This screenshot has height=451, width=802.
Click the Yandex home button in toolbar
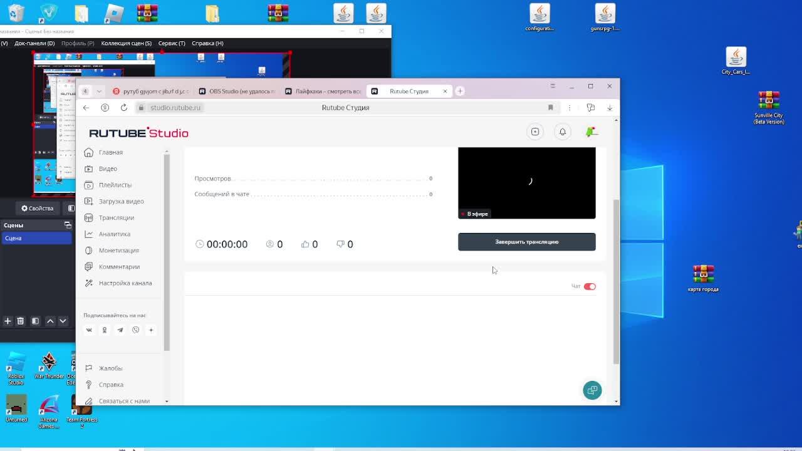tap(105, 108)
